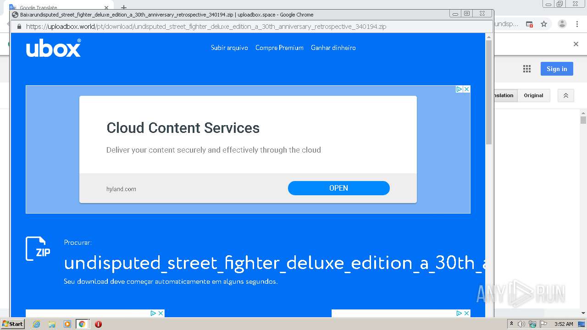Open the hyland.com ad link
Screen dimensions: 587x330
121,189
